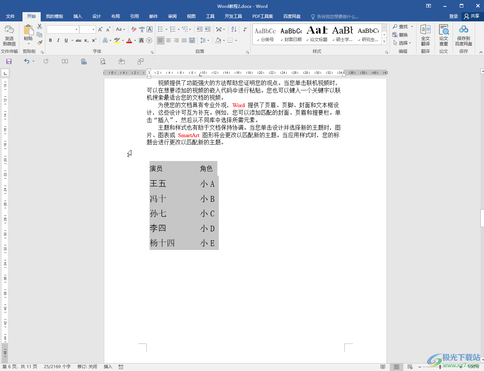Click the Copy icon in clipboard group
The height and width of the screenshot is (371, 484).
pos(40,35)
